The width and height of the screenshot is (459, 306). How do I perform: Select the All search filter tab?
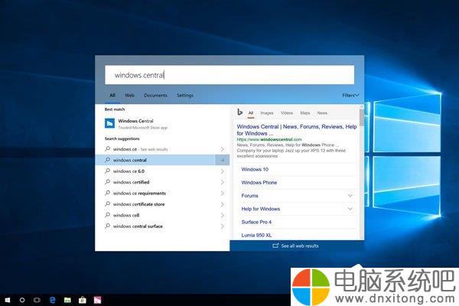pos(112,95)
